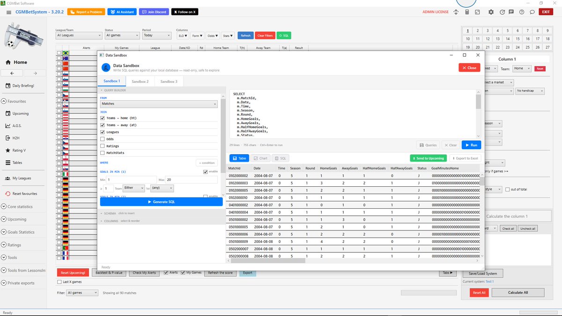Select the Sandbox 1 tab

(111, 81)
